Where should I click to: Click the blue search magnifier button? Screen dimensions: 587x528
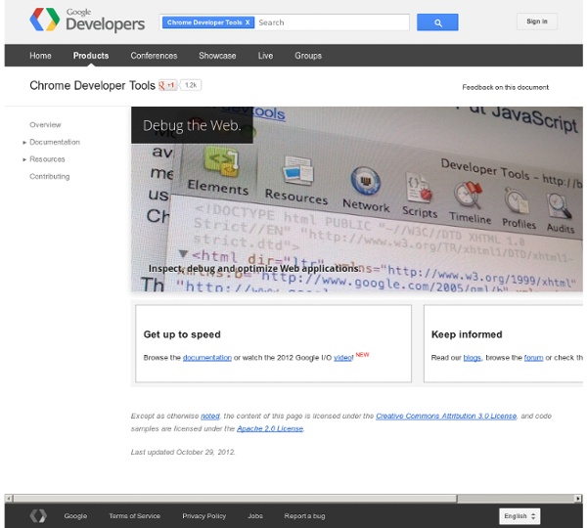437,22
